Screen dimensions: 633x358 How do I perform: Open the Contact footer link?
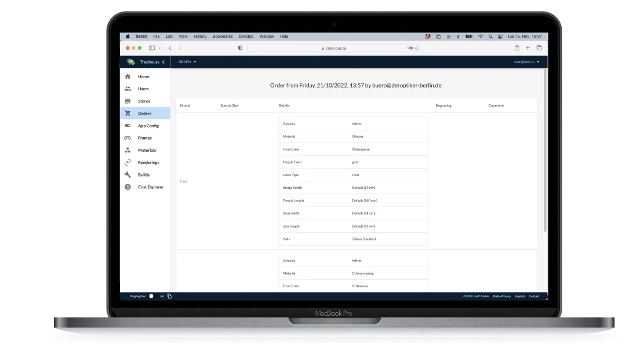click(x=534, y=296)
